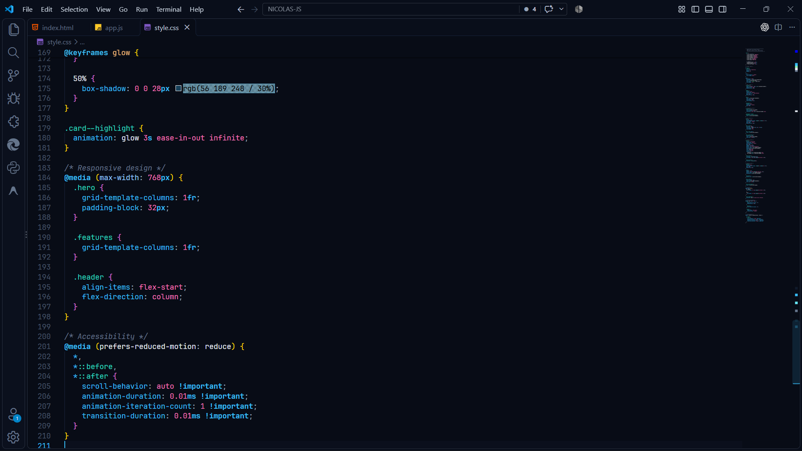Click the NICOLAS-JS command center search box
This screenshot has height=451, width=802.
click(x=391, y=9)
